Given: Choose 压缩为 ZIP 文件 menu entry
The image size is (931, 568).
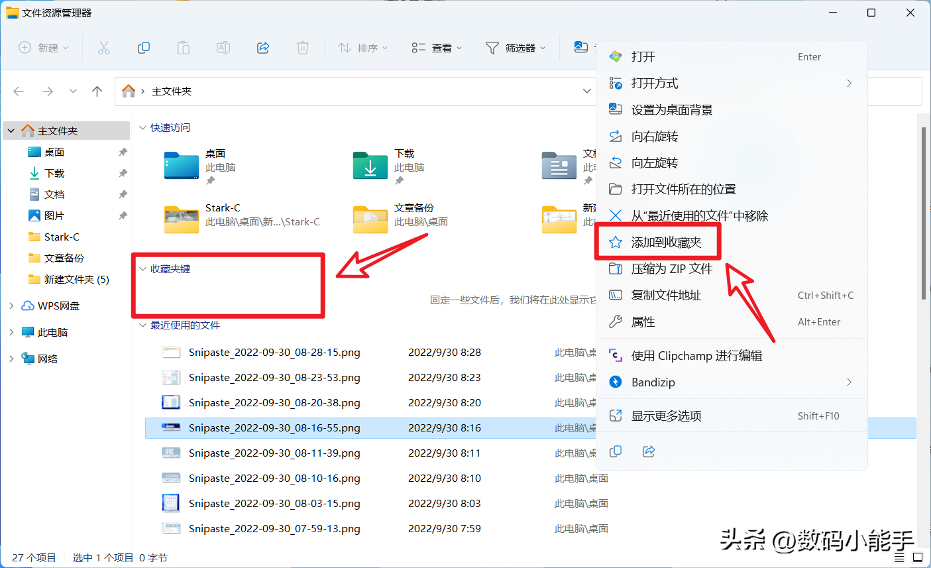Looking at the screenshot, I should (x=671, y=269).
